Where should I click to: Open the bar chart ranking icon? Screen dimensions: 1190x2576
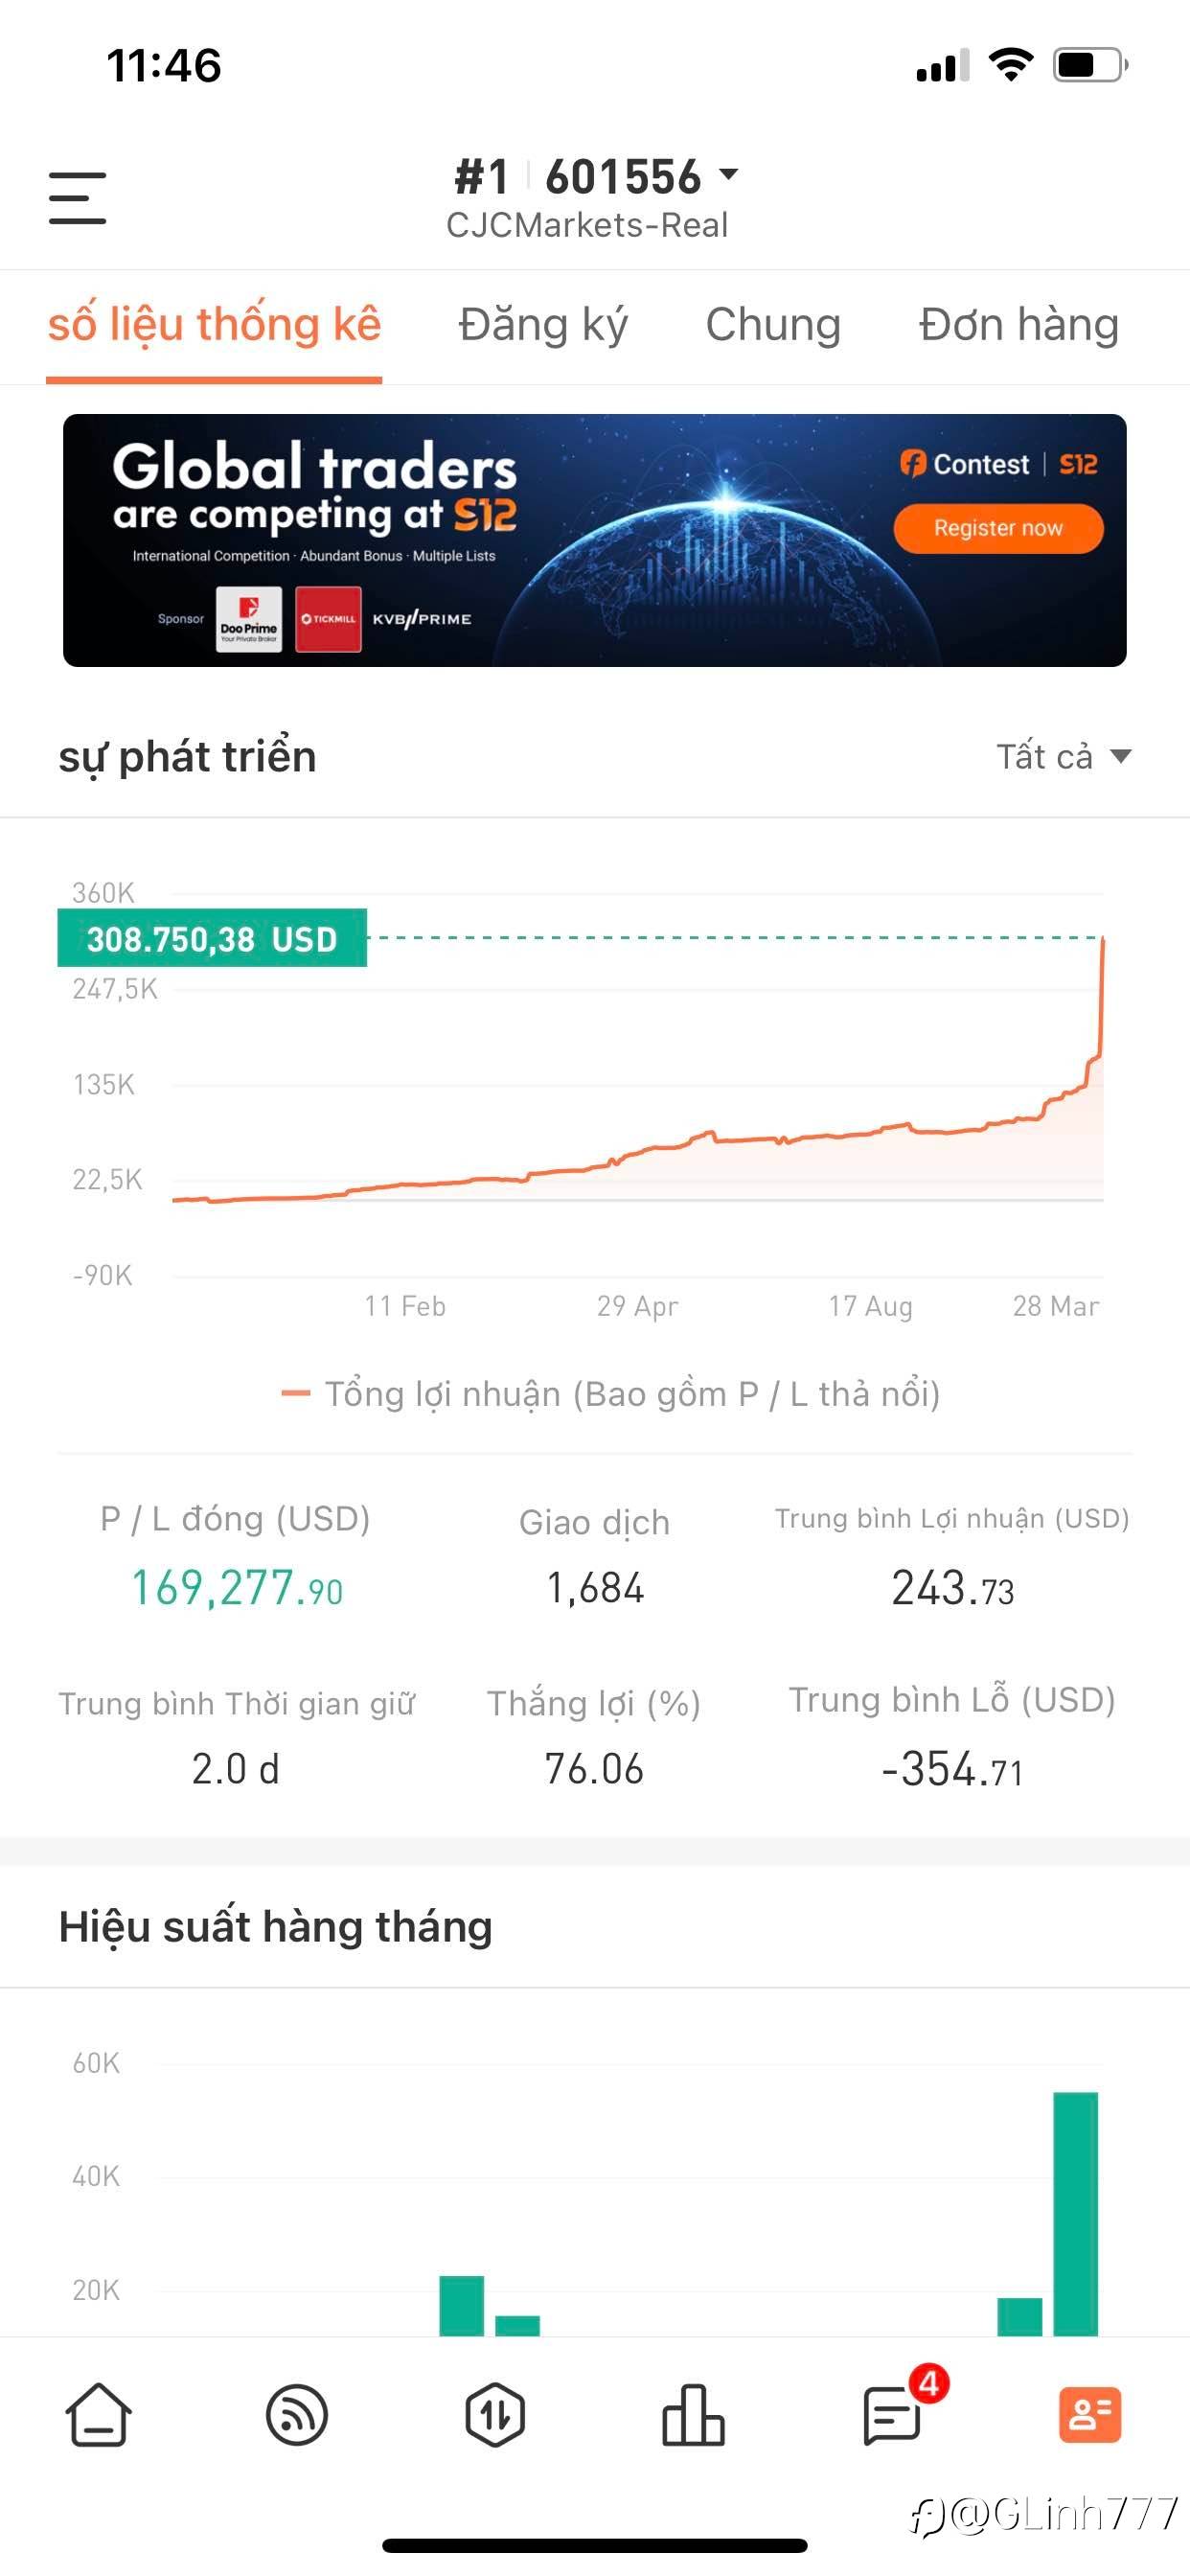click(693, 2414)
